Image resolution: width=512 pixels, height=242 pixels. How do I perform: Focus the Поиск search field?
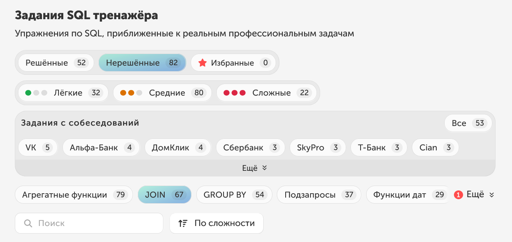pos(96,223)
